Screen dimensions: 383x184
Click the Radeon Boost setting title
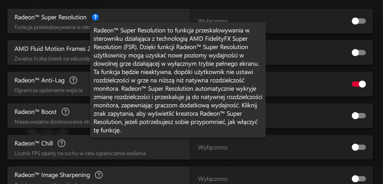[36, 112]
